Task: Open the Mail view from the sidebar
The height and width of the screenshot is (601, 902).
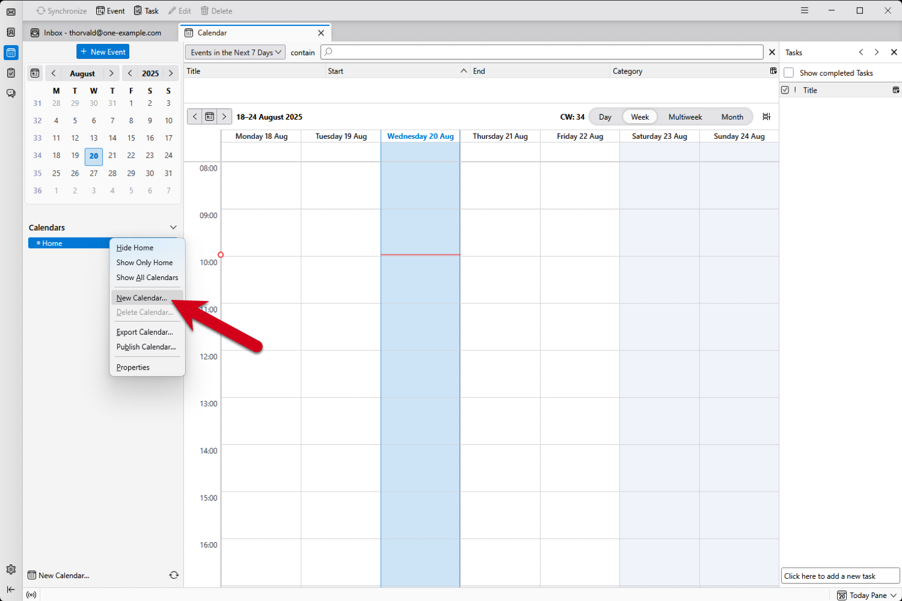Action: pyautogui.click(x=11, y=11)
